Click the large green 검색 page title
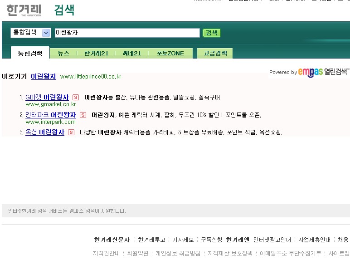 point(64,10)
